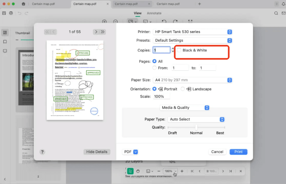Close the active Certain map.pdf tab

[108, 4]
